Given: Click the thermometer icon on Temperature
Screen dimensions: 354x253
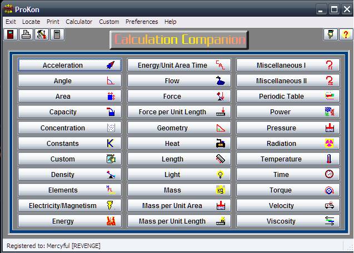Looking at the screenshot, I should click(x=329, y=159).
